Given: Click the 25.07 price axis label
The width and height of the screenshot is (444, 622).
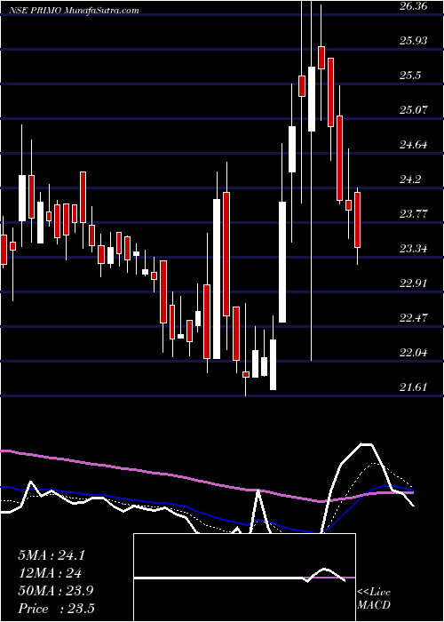Looking at the screenshot, I should (x=414, y=109).
